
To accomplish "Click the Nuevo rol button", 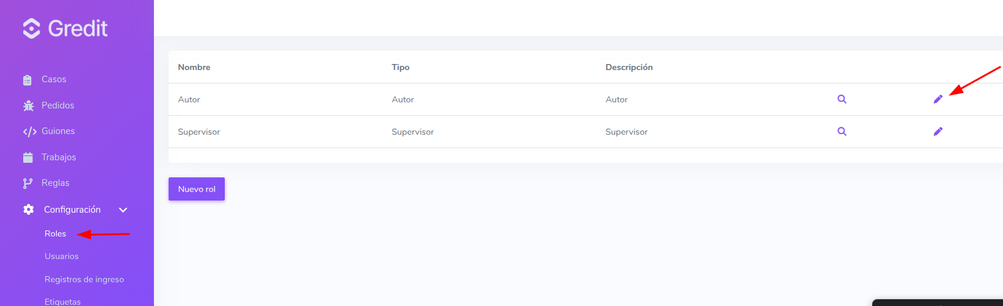I will point(197,189).
